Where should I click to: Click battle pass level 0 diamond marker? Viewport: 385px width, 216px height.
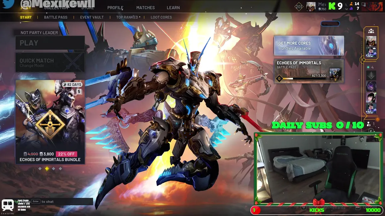click(279, 79)
